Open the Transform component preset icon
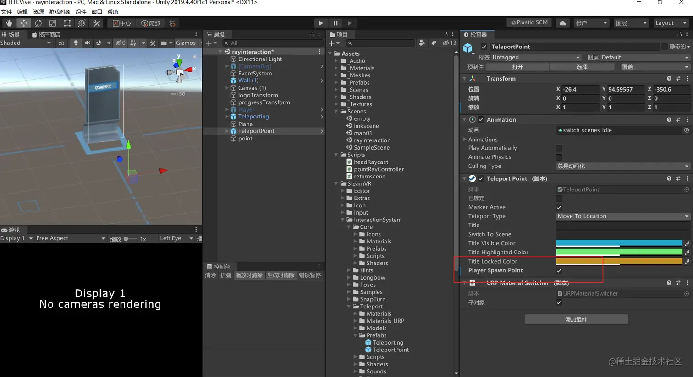693x377 pixels. (x=678, y=79)
